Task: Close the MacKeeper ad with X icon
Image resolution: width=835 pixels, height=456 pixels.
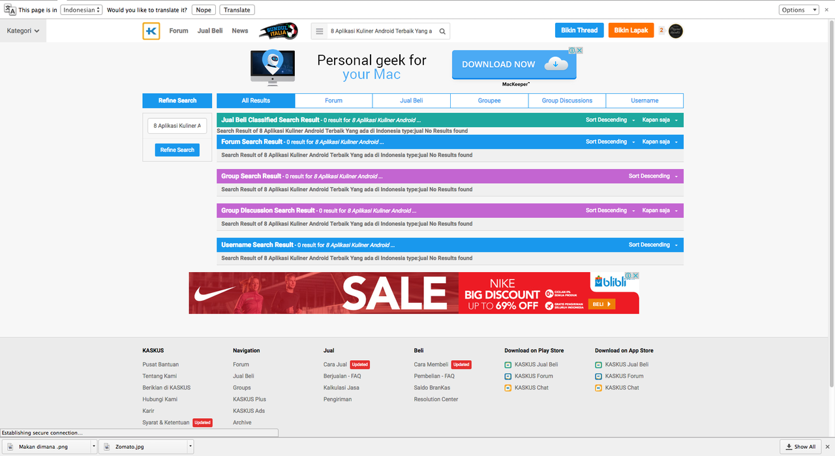Action: coord(579,50)
